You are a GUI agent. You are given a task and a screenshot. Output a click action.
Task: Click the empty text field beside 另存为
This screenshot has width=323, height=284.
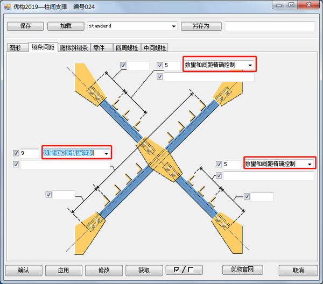[269, 26]
